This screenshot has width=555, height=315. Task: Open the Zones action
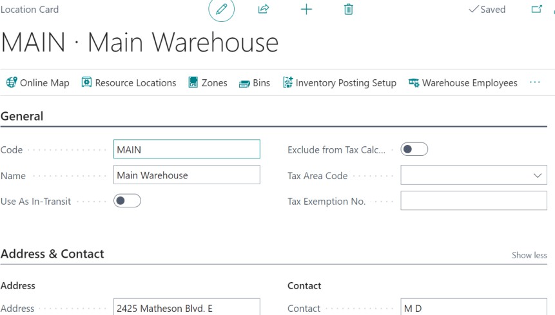point(208,82)
